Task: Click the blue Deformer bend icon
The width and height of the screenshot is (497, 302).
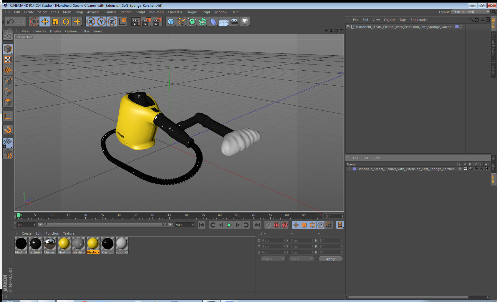Action: pos(213,21)
